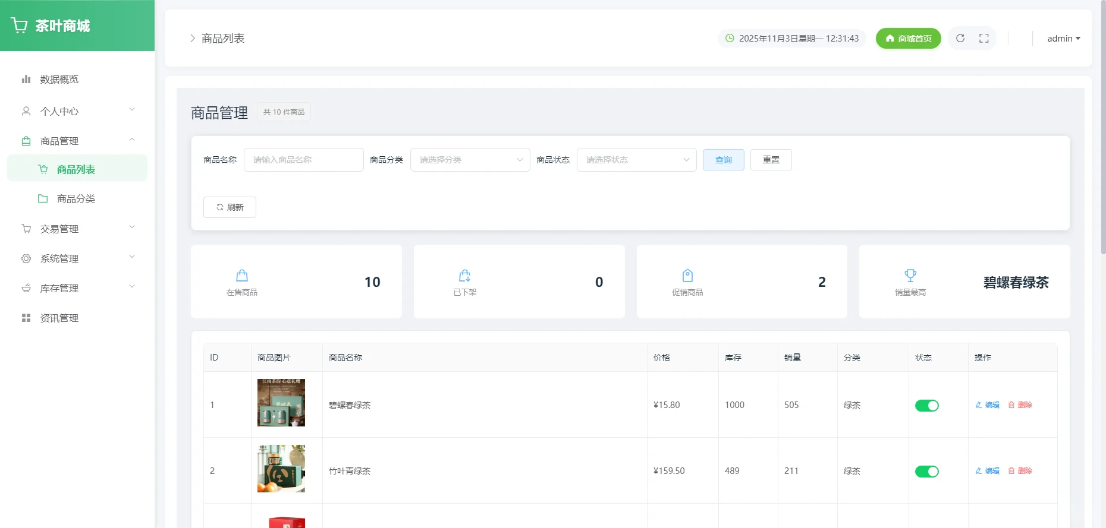Image resolution: width=1106 pixels, height=528 pixels.
Task: Disable the 竹叶青绿茶 status switch
Action: coord(926,472)
